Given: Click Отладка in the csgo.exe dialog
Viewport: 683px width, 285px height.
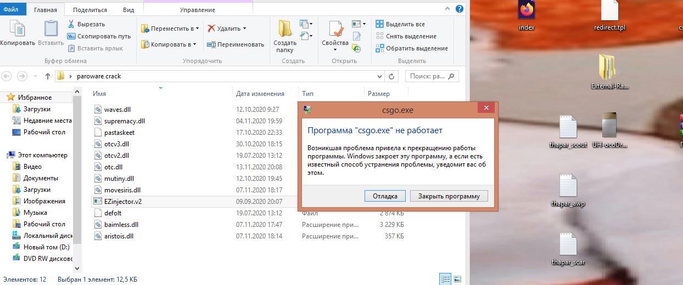Looking at the screenshot, I should [x=385, y=196].
